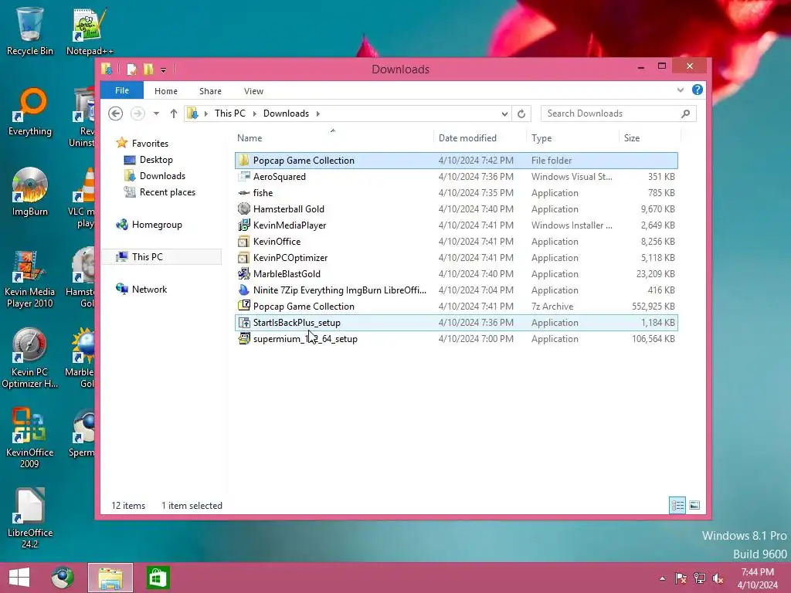The height and width of the screenshot is (593, 791).
Task: Select the KevinPCOptimizer application file
Action: [456, 258]
